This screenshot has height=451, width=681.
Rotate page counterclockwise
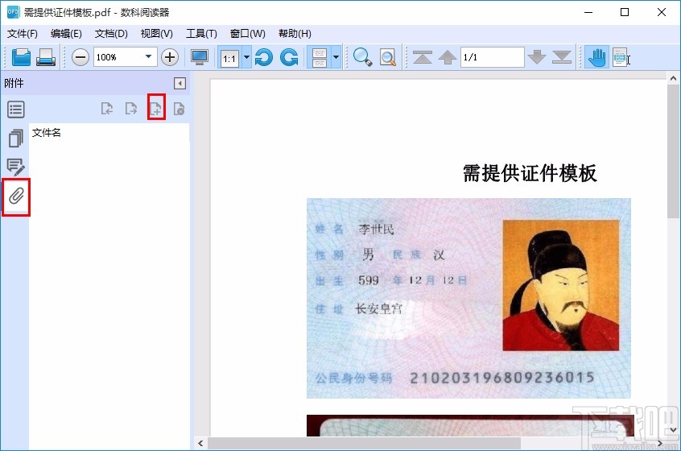click(264, 57)
